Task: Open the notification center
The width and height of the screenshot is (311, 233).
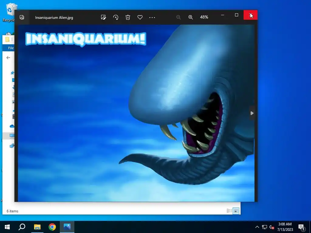Action: click(x=302, y=227)
